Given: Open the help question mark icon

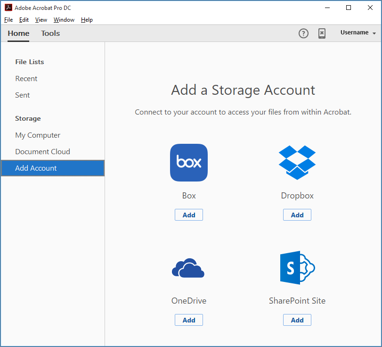Looking at the screenshot, I should click(x=303, y=33).
